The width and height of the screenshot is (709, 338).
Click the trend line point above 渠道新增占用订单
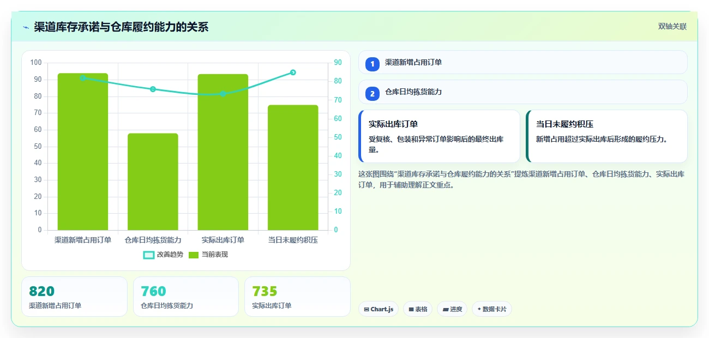tap(83, 78)
